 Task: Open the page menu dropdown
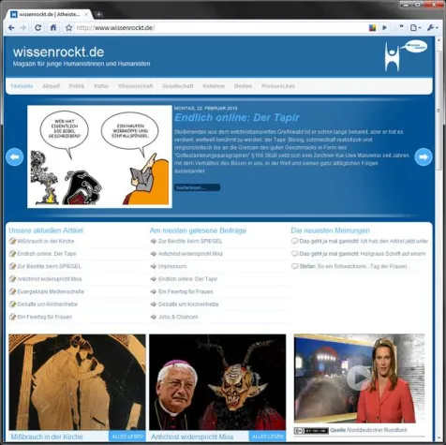pyautogui.click(x=415, y=28)
